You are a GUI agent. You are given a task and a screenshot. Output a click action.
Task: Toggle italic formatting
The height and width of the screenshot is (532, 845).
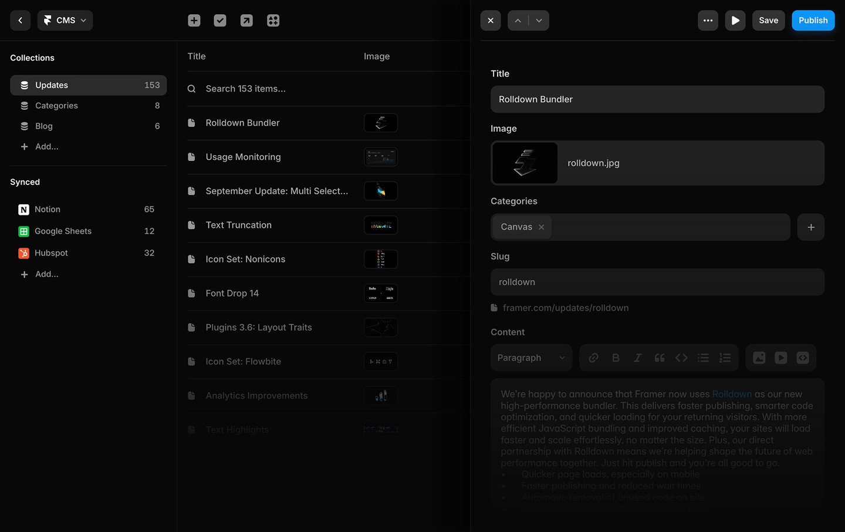637,358
